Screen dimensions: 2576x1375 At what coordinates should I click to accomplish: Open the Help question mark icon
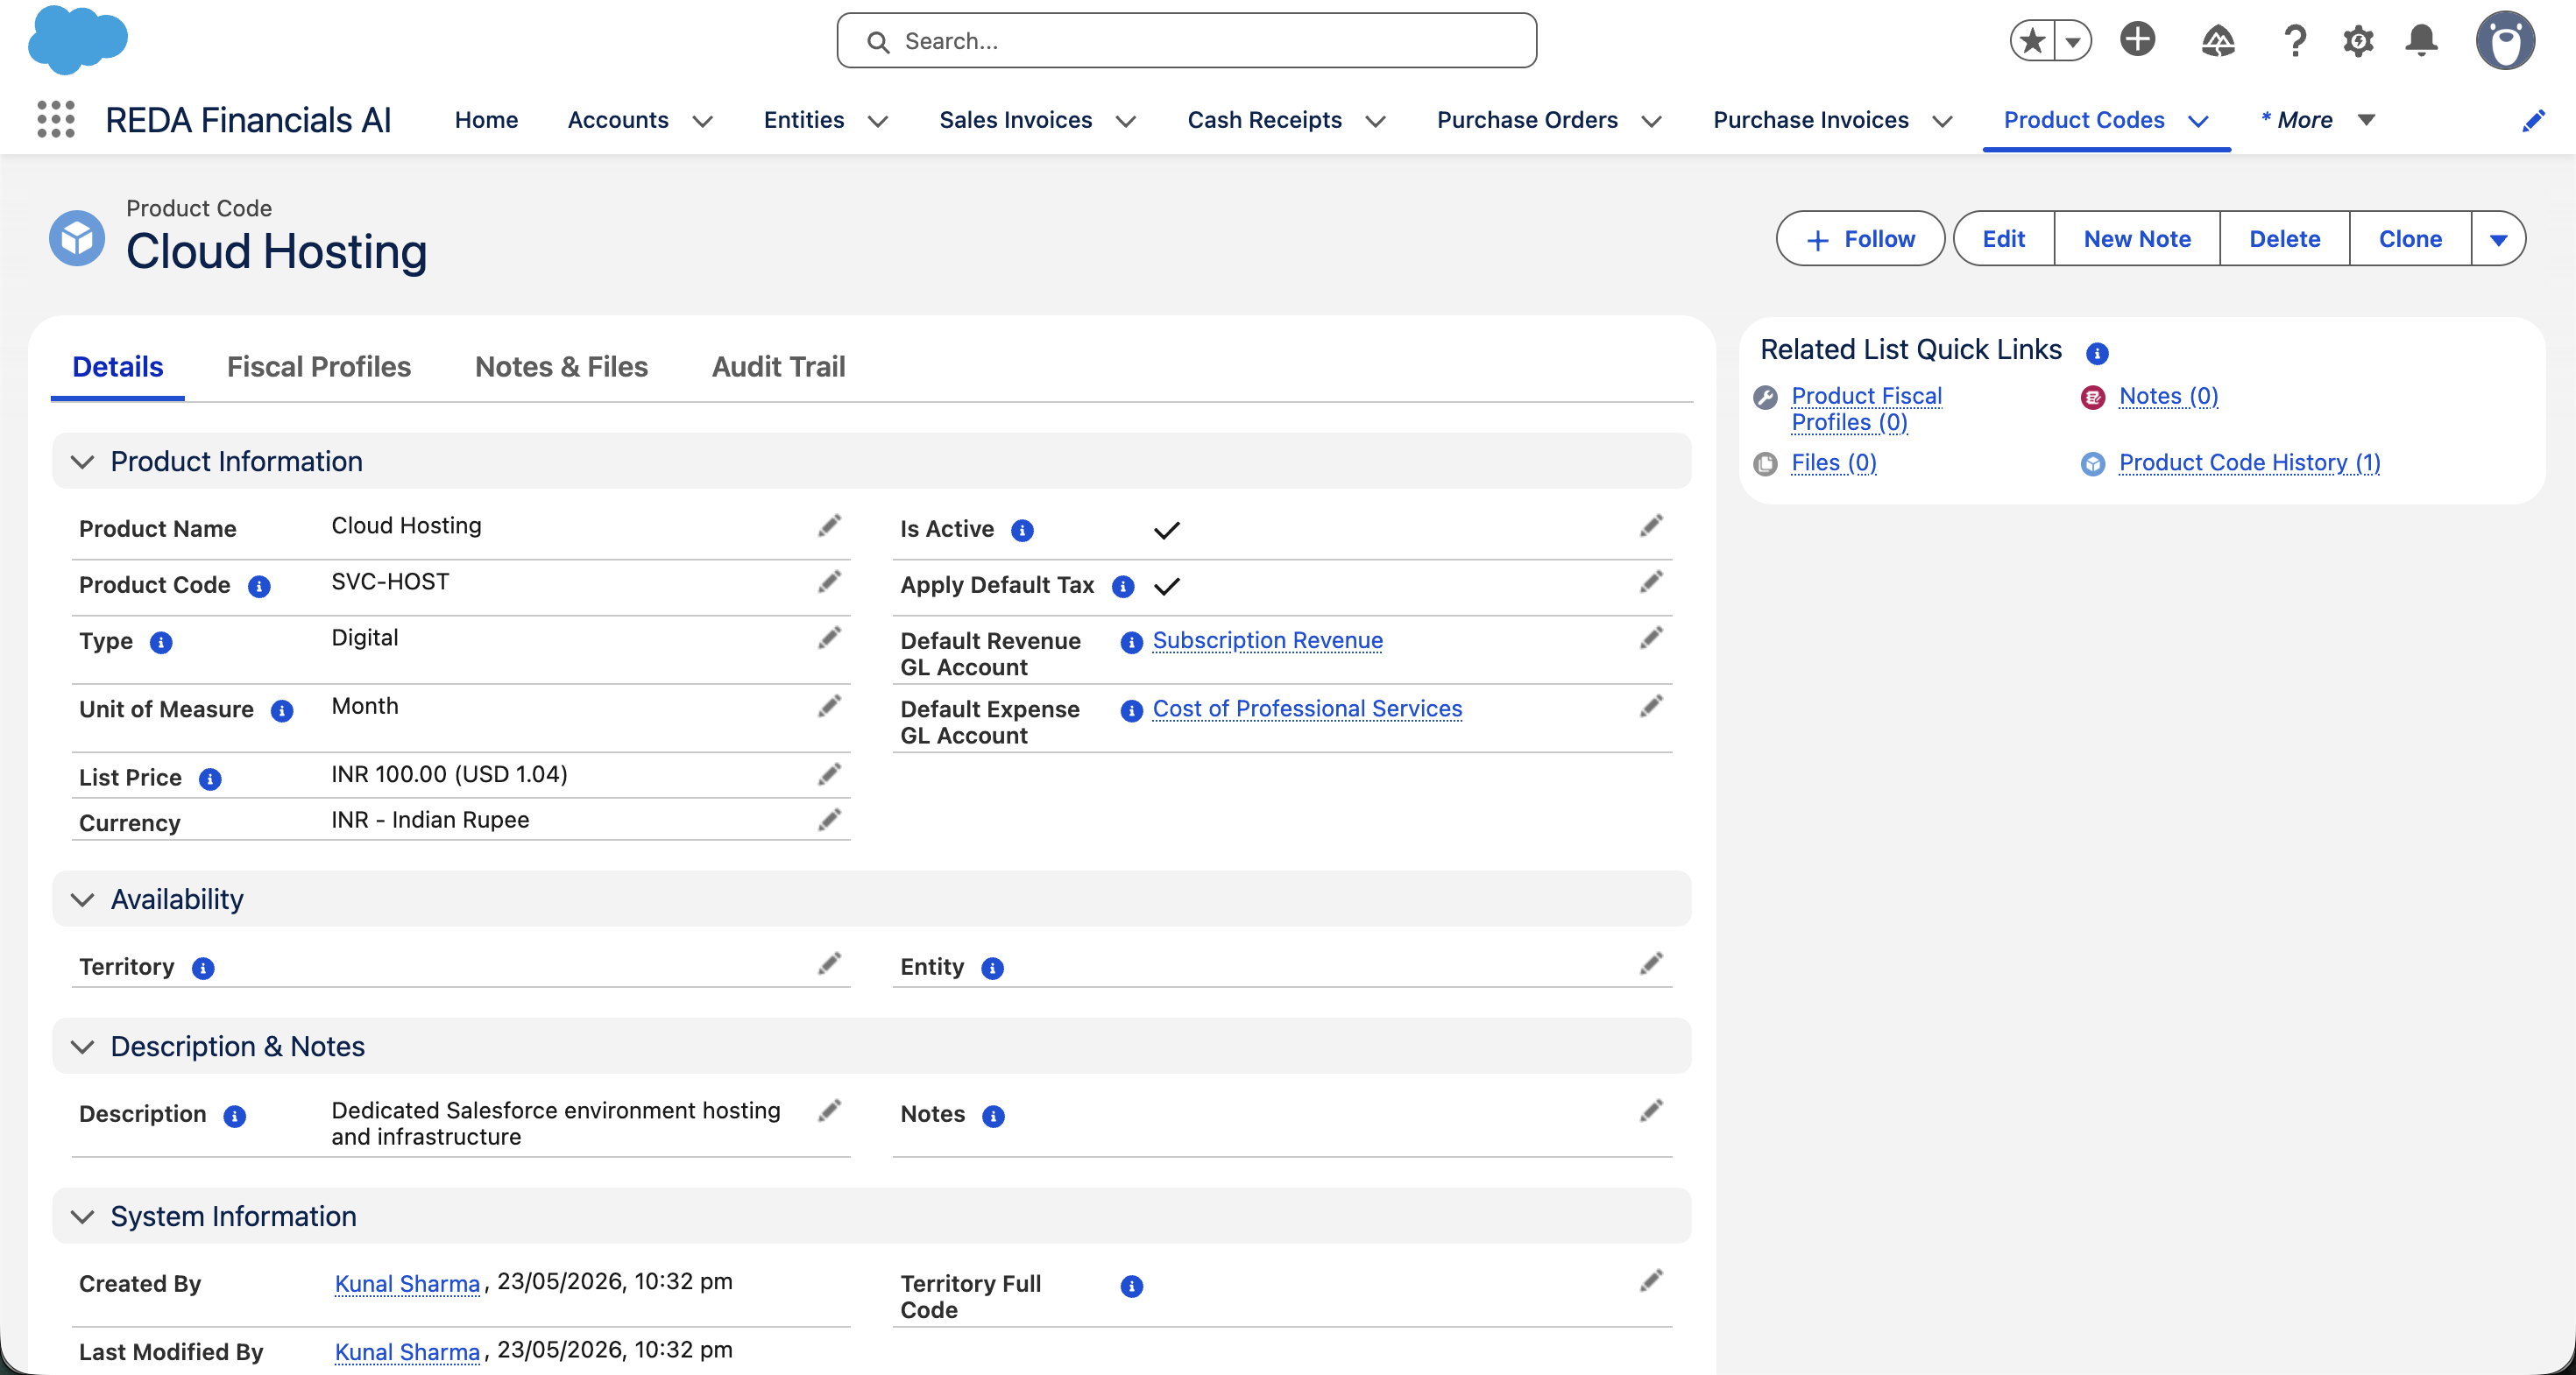tap(2295, 41)
